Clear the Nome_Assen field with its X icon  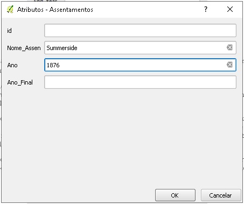229,47
